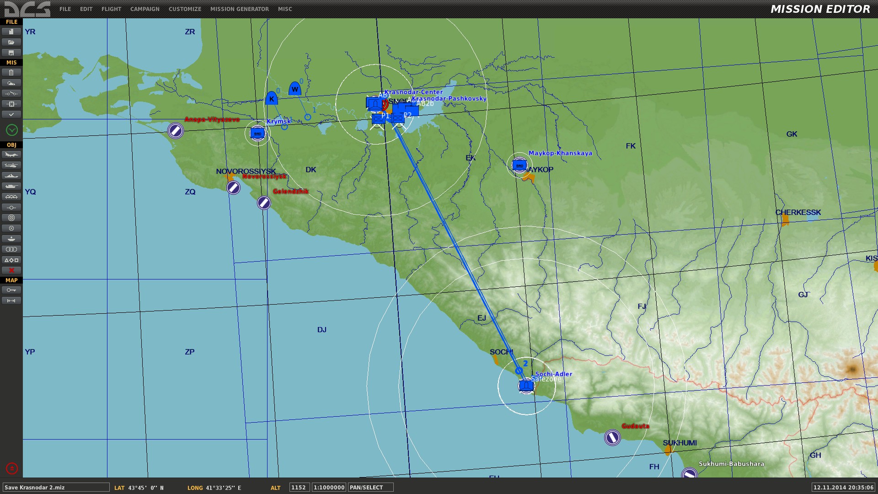Select the Gudauta airfield marker
The width and height of the screenshot is (878, 494).
pos(612,438)
